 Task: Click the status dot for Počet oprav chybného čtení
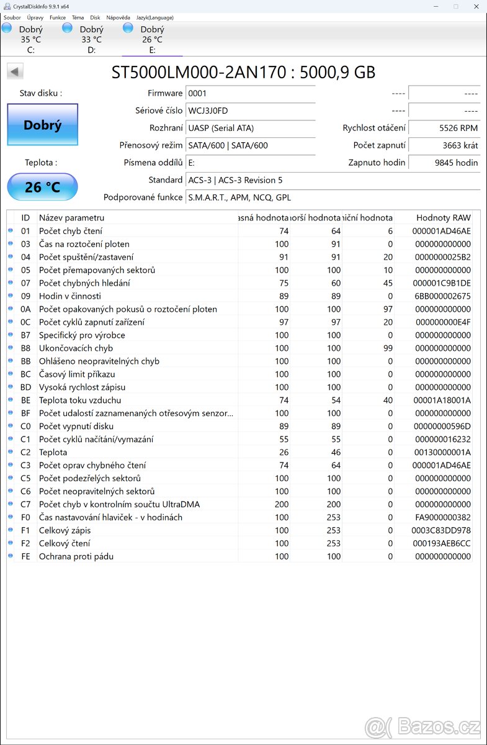[x=10, y=465]
